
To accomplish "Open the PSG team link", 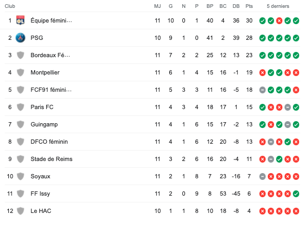I will [37, 38].
